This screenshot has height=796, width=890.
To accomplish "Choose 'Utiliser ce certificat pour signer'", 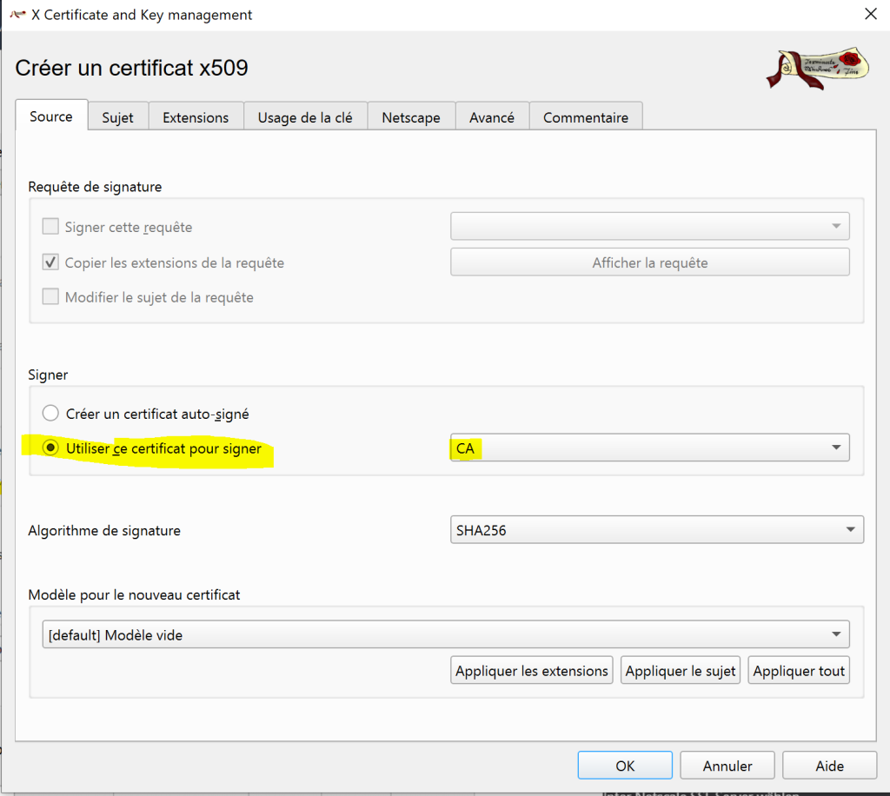I will click(x=51, y=448).
